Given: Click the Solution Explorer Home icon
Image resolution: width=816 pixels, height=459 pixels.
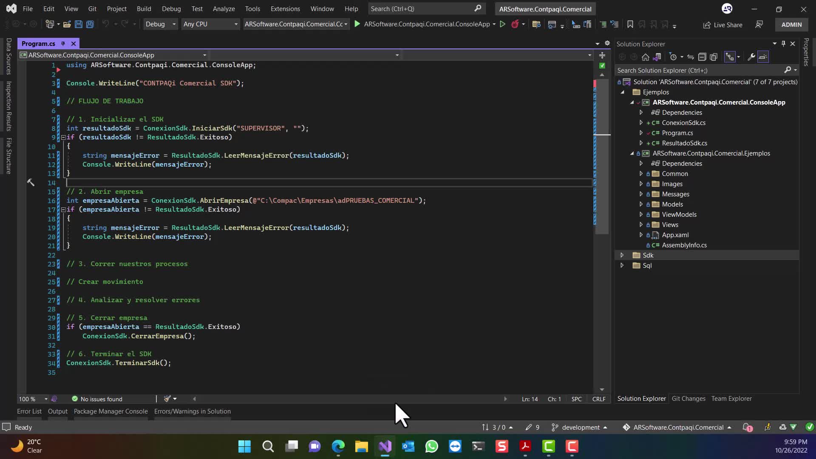Looking at the screenshot, I should [645, 57].
